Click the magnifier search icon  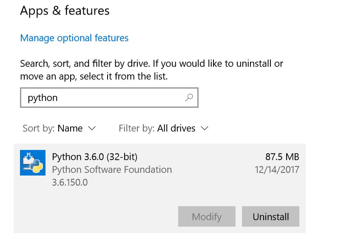[189, 98]
